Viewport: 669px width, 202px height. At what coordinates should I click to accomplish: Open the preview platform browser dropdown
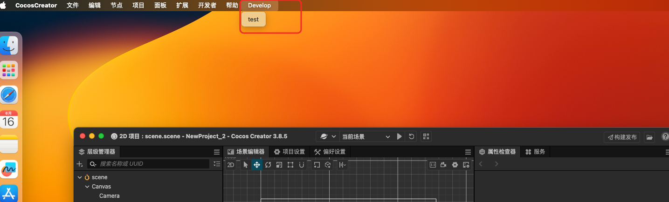click(x=327, y=136)
